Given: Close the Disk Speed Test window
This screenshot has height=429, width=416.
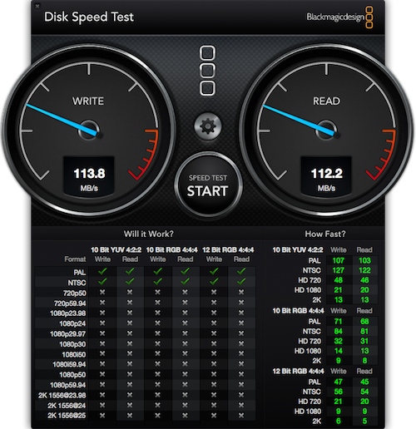Looking at the screenshot, I should coord(37,6).
